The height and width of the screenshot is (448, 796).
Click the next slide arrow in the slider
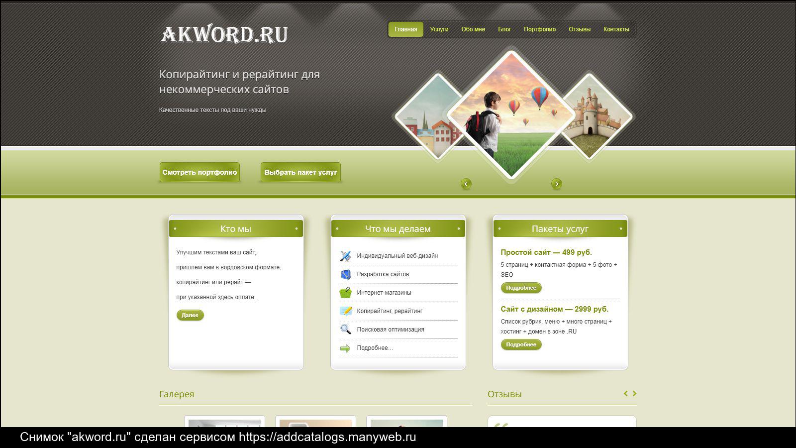(x=557, y=184)
